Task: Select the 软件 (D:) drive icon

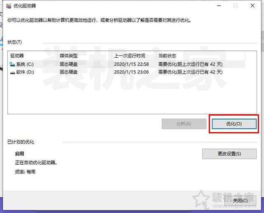Action: pos(12,73)
